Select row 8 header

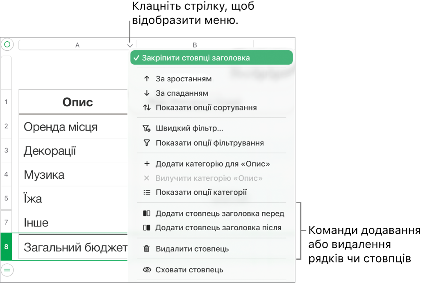[x=6, y=247]
